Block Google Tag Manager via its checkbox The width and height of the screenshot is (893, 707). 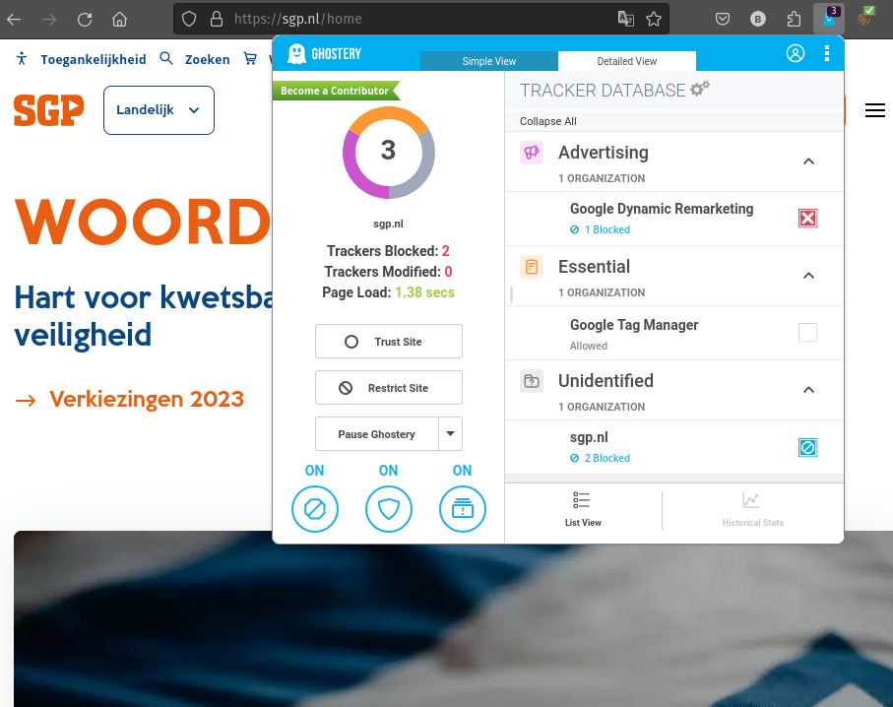pos(807,332)
